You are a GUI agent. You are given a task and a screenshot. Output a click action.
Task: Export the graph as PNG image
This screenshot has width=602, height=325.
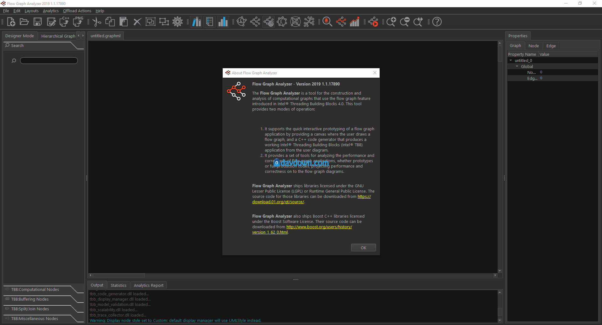click(x=78, y=22)
